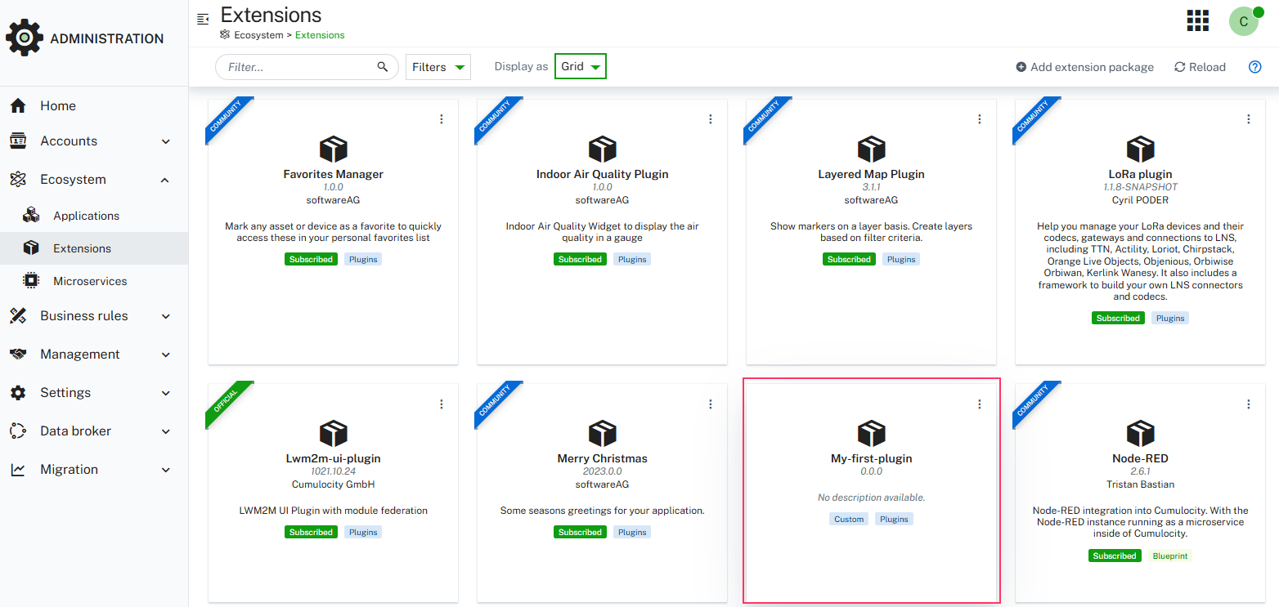This screenshot has height=607, width=1279.
Task: Click the Custom tag on My-first-plugin
Action: pos(849,519)
